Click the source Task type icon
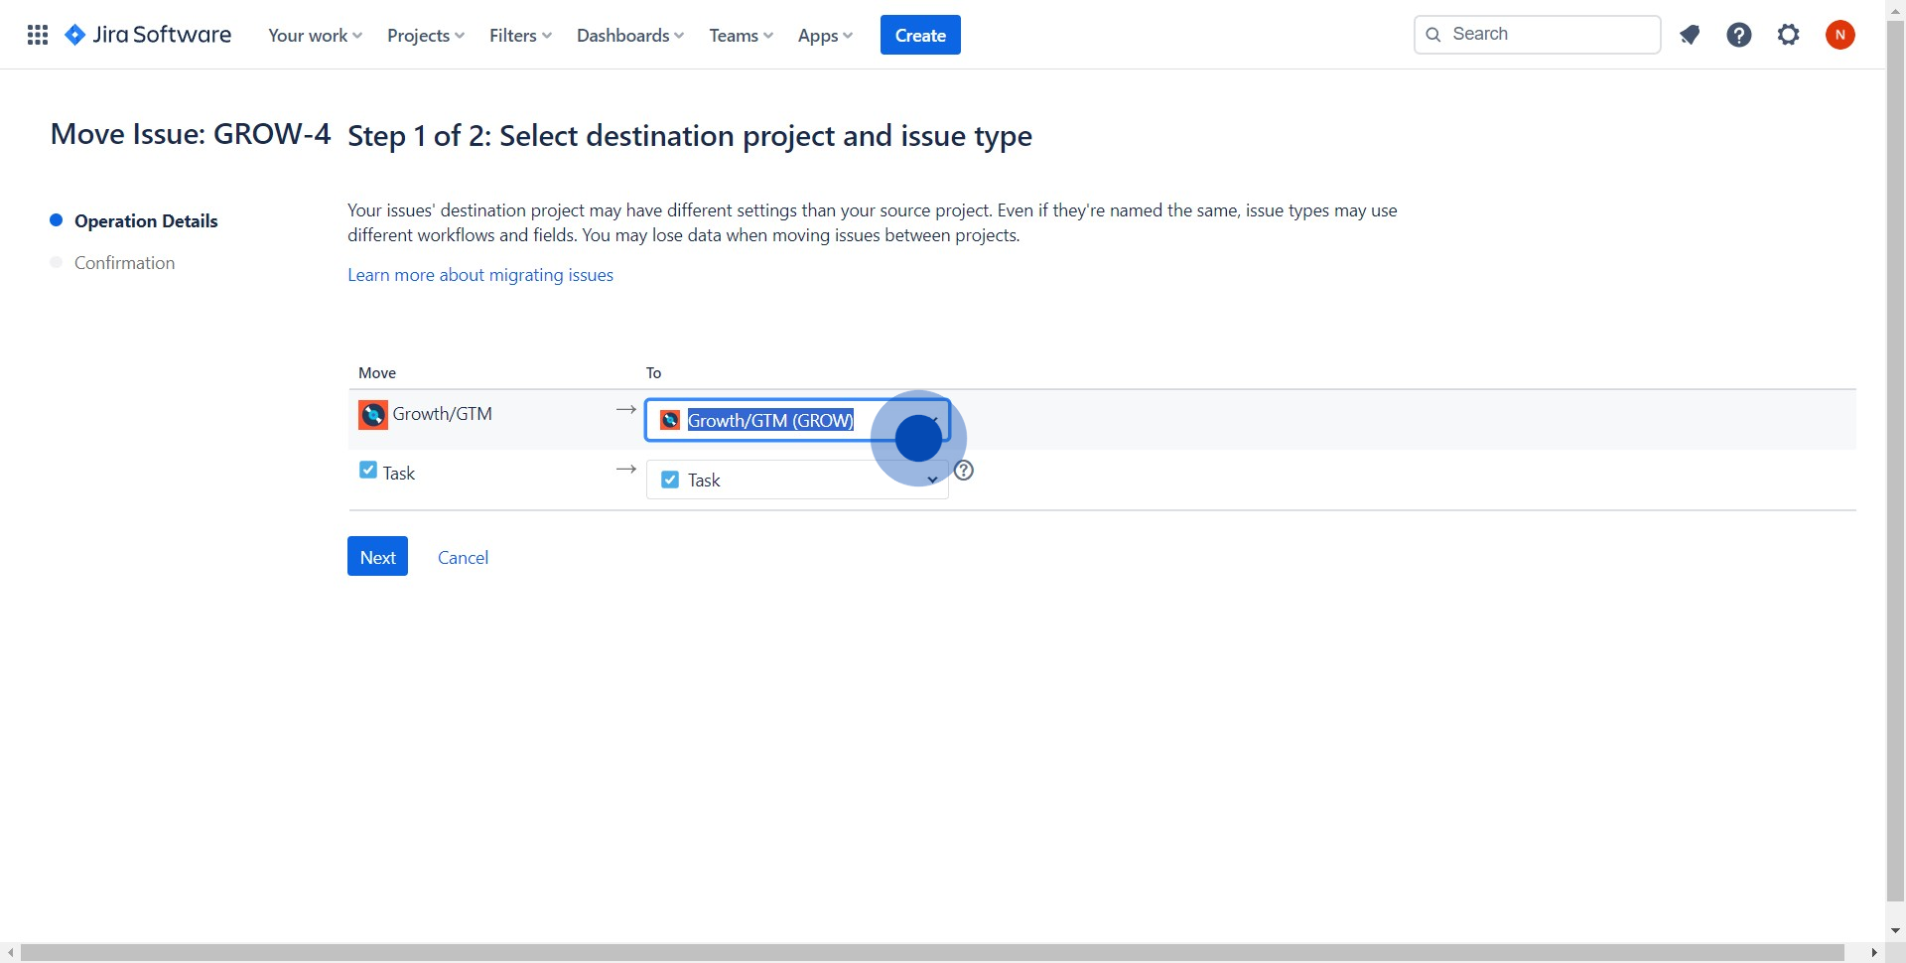 (x=368, y=471)
